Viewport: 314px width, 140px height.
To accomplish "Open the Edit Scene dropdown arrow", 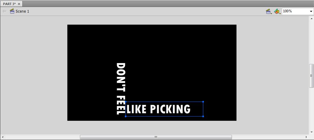I will pyautogui.click(x=271, y=13).
